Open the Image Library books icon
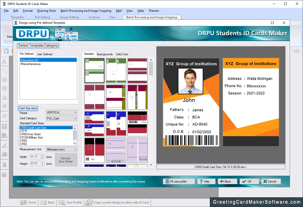Viewport: 303px width, 207px height. point(4,135)
